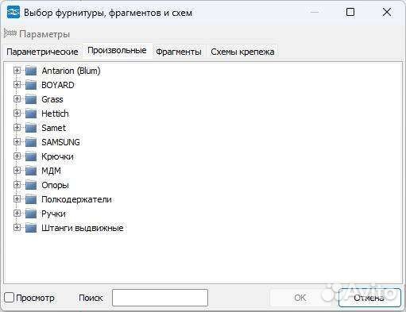Viewport: 406px width, 312px height.
Task: Click the МДМ folder icon
Action: [x=31, y=171]
